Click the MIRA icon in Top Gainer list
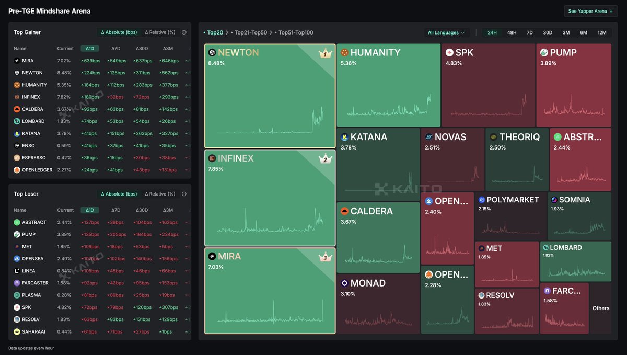Viewport: 627px width, 355px height. (17, 61)
